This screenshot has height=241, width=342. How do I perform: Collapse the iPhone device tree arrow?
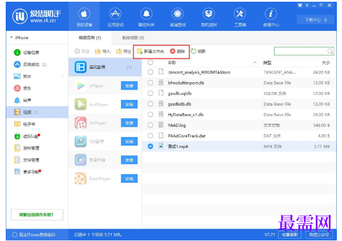[x=11, y=38]
